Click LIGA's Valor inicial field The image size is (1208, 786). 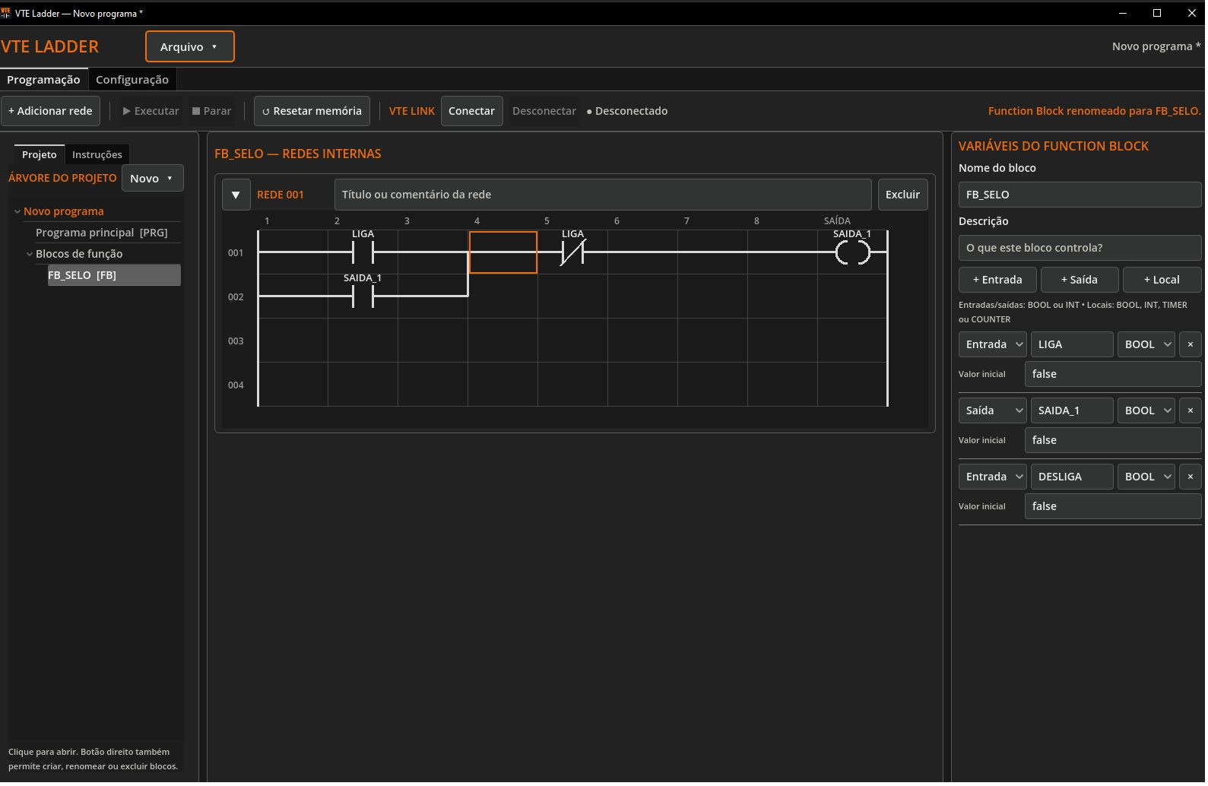pos(1113,374)
